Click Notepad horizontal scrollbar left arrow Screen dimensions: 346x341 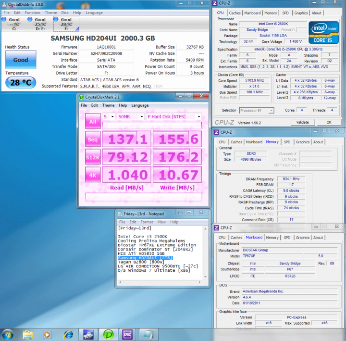pos(120,282)
